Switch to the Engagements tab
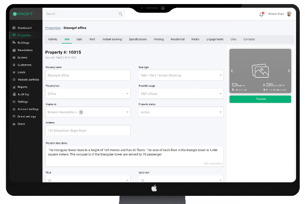The height and width of the screenshot is (204, 305). (215, 39)
